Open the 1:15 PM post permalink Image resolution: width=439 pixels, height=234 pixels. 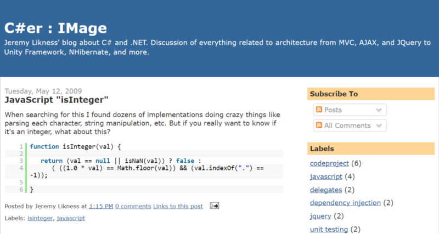(101, 206)
